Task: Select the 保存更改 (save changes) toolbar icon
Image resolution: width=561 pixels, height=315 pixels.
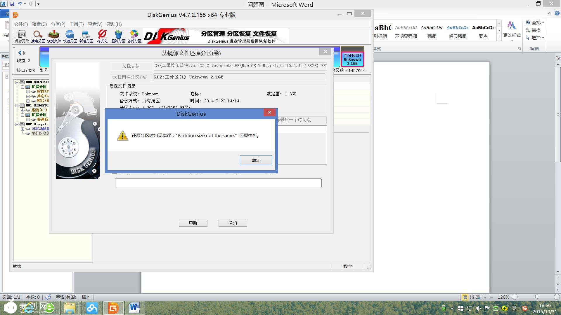Action: (x=21, y=36)
